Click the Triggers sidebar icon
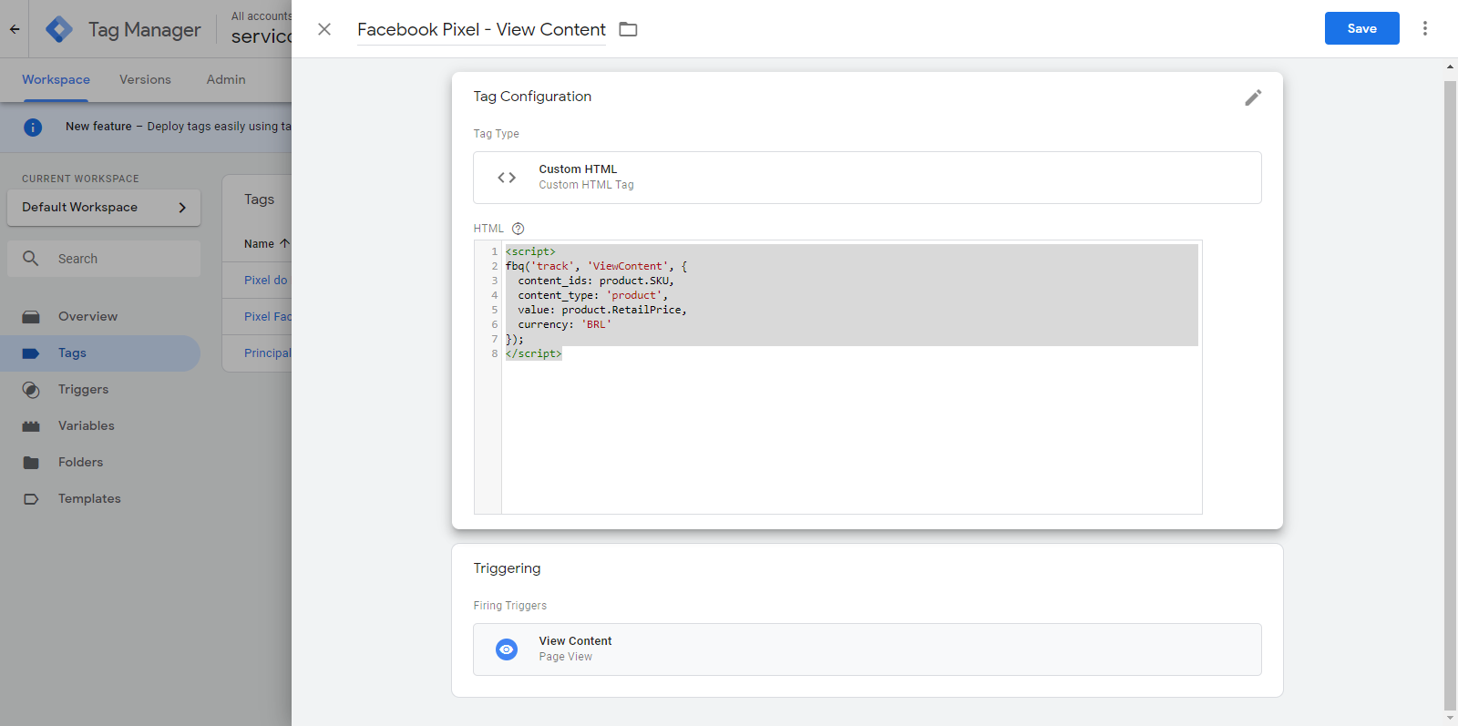 pyautogui.click(x=31, y=390)
